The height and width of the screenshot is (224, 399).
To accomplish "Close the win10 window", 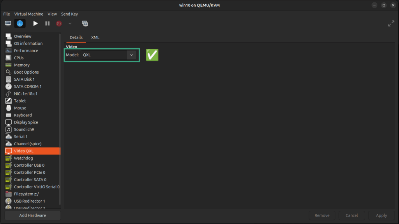I will point(393,5).
